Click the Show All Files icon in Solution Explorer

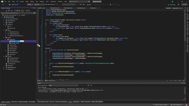[x=19, y=11]
